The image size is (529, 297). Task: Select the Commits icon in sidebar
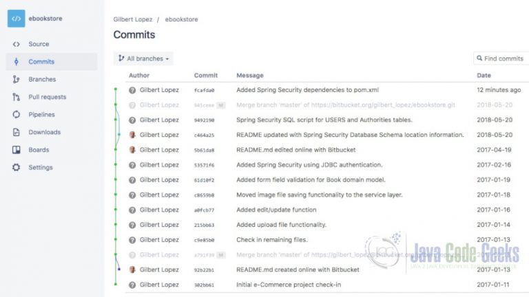coord(17,62)
